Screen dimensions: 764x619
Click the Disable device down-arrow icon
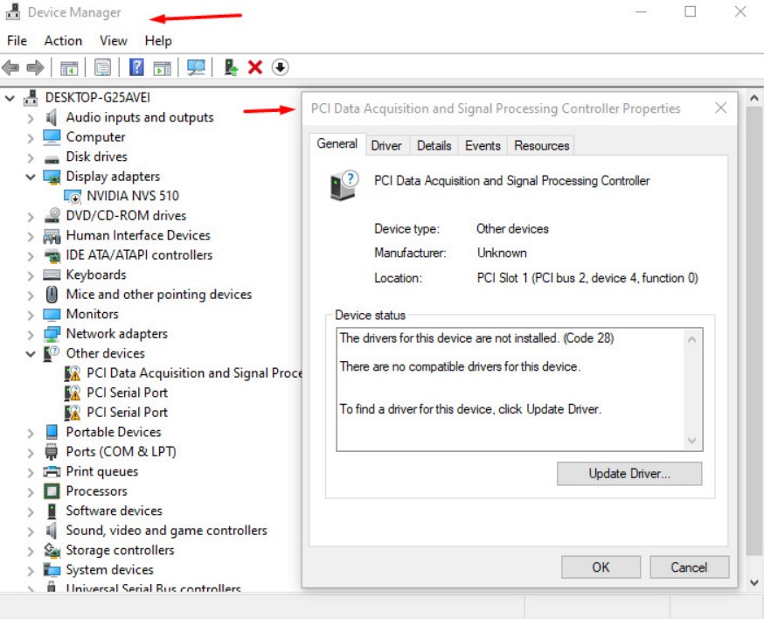tap(281, 67)
